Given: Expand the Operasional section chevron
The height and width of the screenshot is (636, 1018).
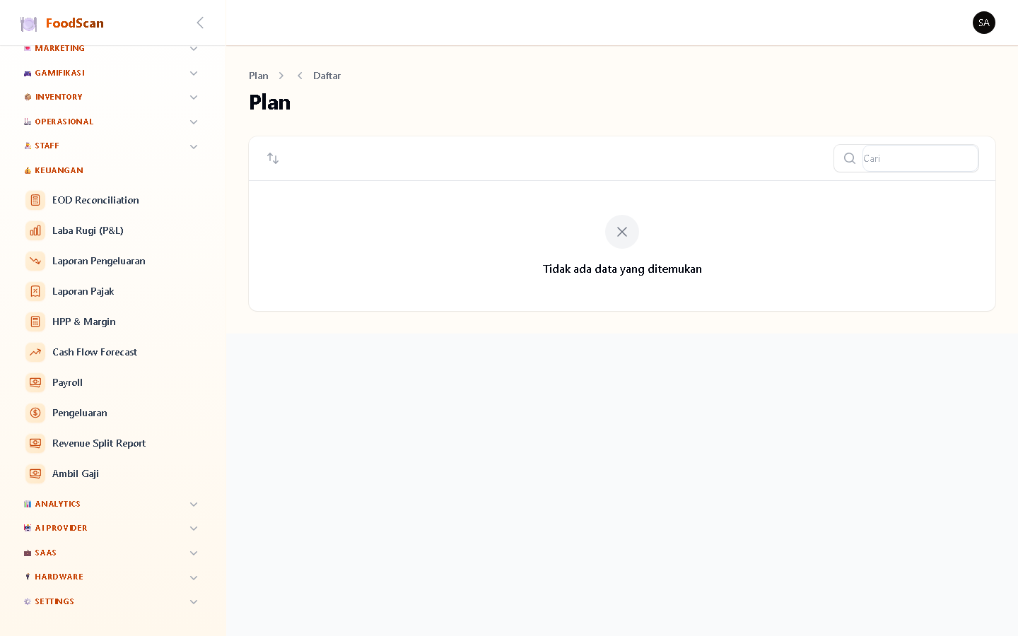Looking at the screenshot, I should pyautogui.click(x=194, y=122).
